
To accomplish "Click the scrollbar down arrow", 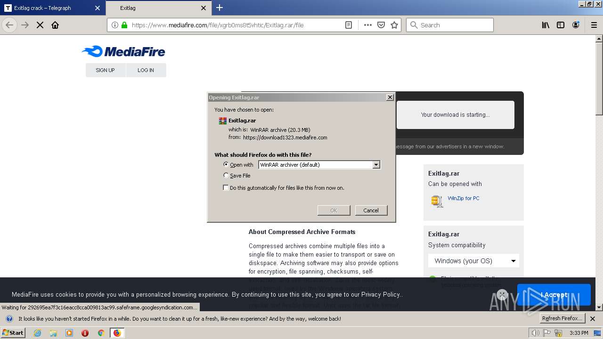I will click(x=599, y=307).
